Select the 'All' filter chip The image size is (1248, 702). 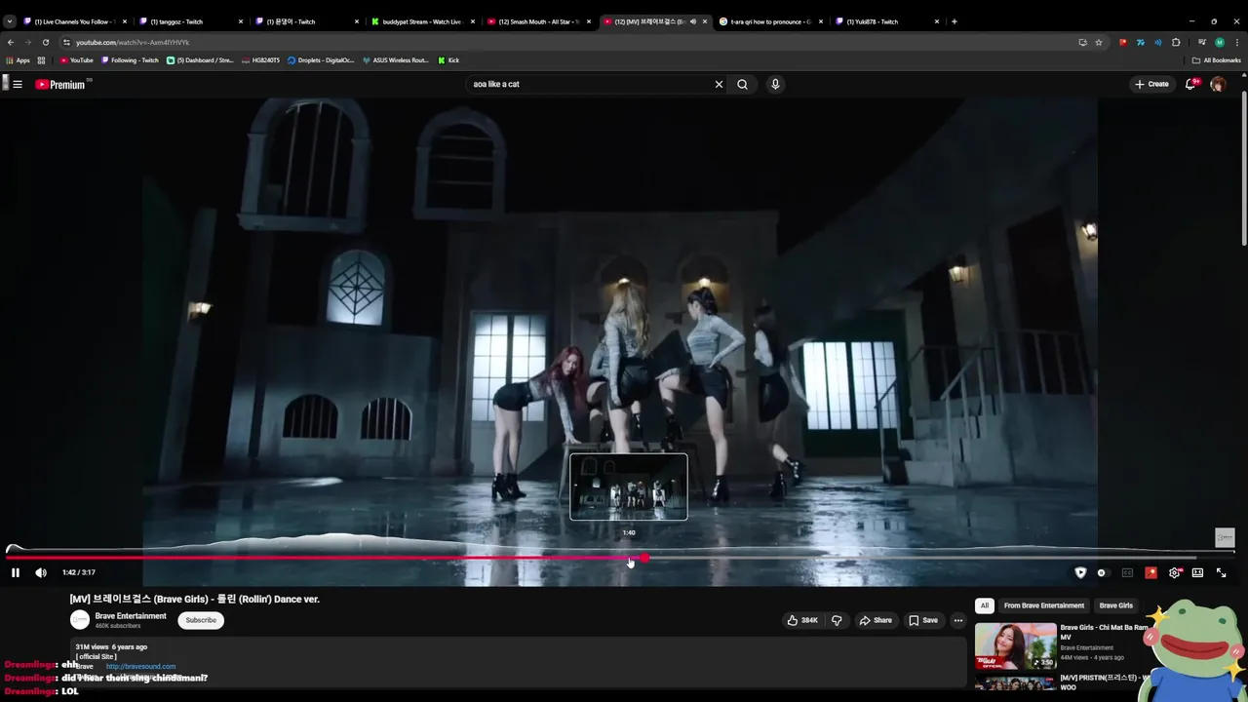point(984,605)
